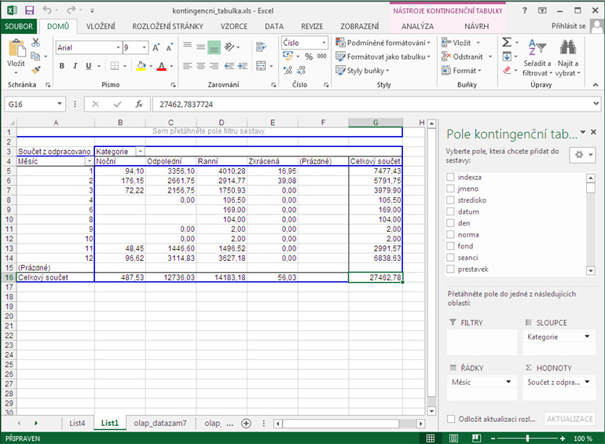
Task: Open the font size dropdown
Action: click(x=145, y=47)
